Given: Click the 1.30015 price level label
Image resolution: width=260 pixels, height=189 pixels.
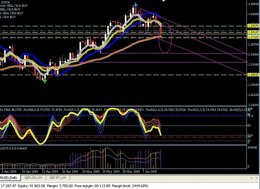Looking at the screenshot, I should 253,75.
